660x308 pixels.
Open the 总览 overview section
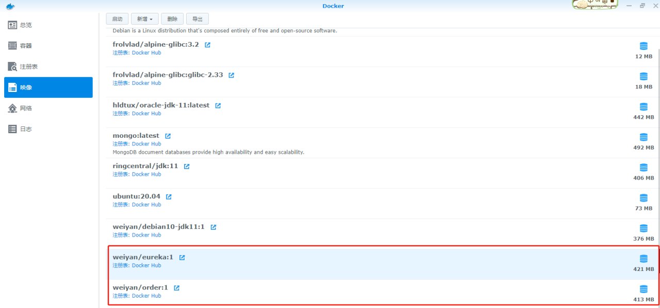tap(48, 25)
